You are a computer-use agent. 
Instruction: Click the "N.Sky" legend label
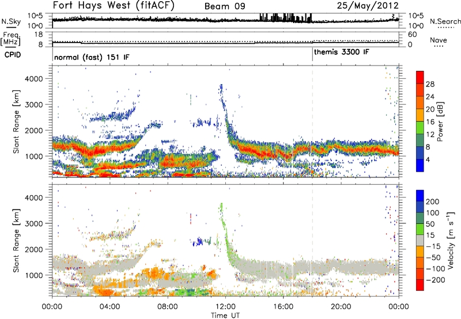tap(11, 21)
